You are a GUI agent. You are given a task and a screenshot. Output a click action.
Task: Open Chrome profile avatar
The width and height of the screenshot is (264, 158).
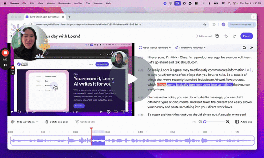tap(224, 25)
